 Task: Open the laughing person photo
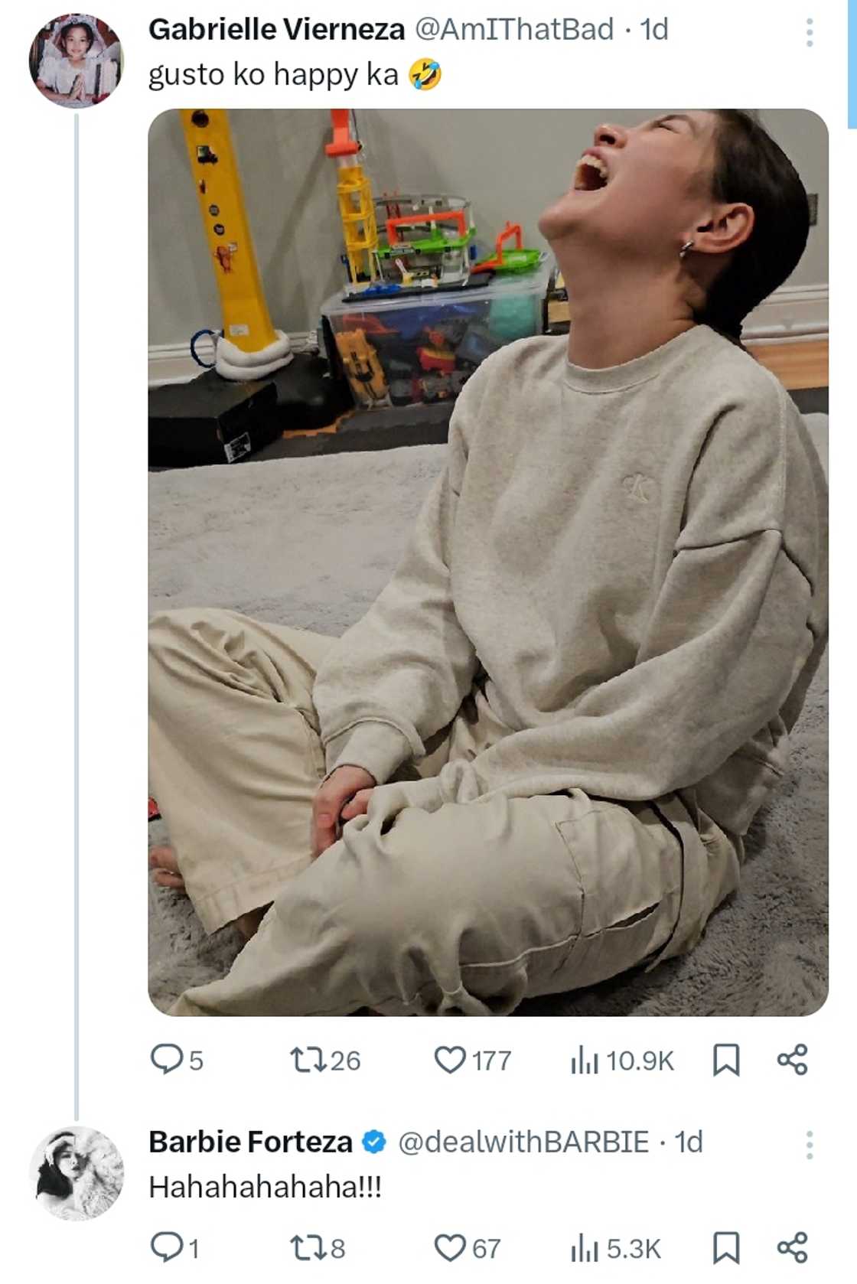point(487,562)
